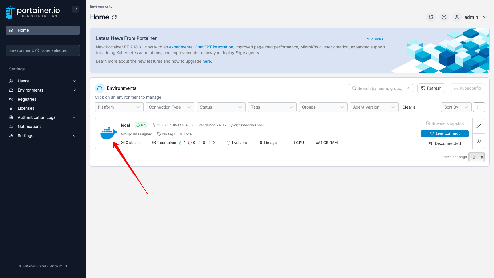The width and height of the screenshot is (494, 278).
Task: Follow the 'here' upgrade link
Action: click(207, 61)
